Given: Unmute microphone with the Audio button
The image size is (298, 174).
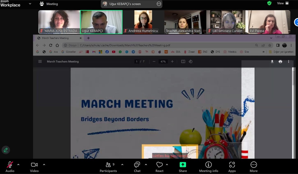Looking at the screenshot, I should click(10, 167).
